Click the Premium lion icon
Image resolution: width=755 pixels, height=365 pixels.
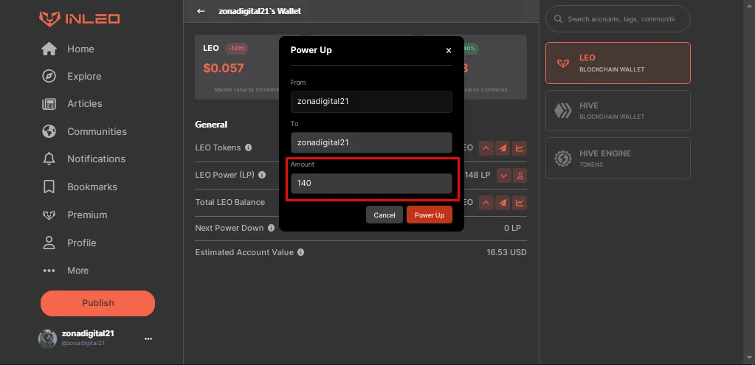pyautogui.click(x=49, y=215)
